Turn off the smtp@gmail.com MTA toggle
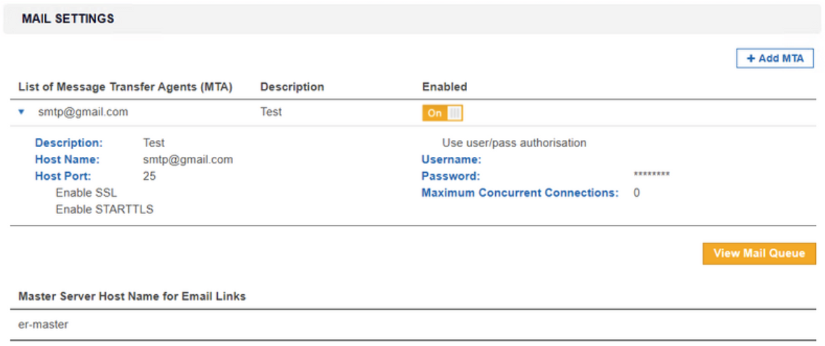Screen dimensions: 825x346 pyautogui.click(x=442, y=113)
